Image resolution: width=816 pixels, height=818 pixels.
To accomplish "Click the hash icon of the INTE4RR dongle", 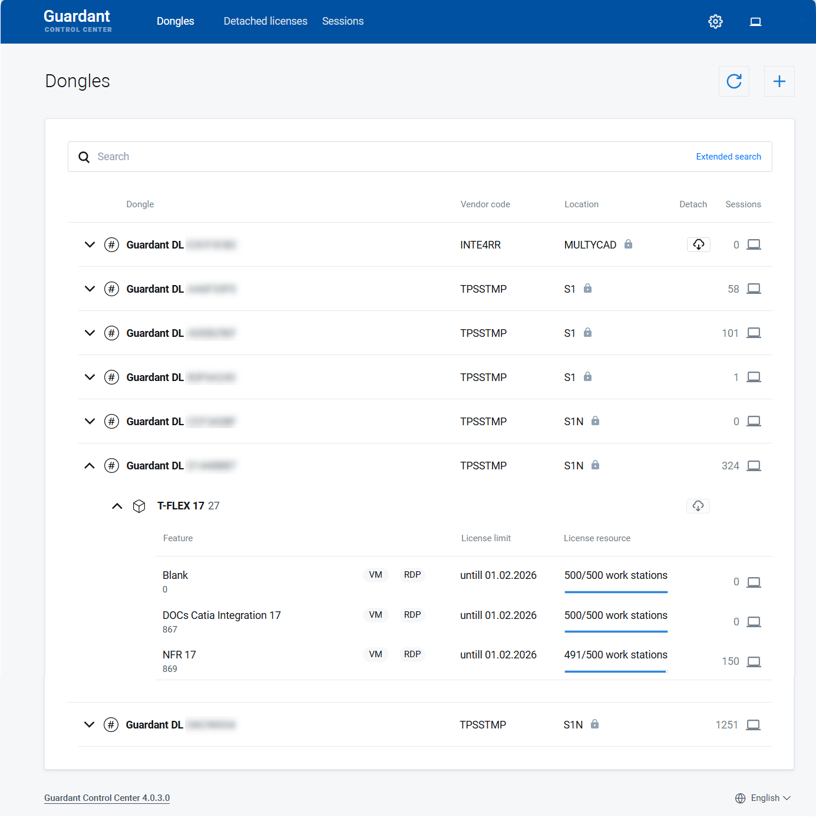I will tap(111, 245).
